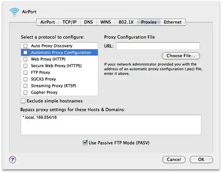222x173 pixels.
Task: Select the Gopher Proxy row label
Action: coord(44,92)
